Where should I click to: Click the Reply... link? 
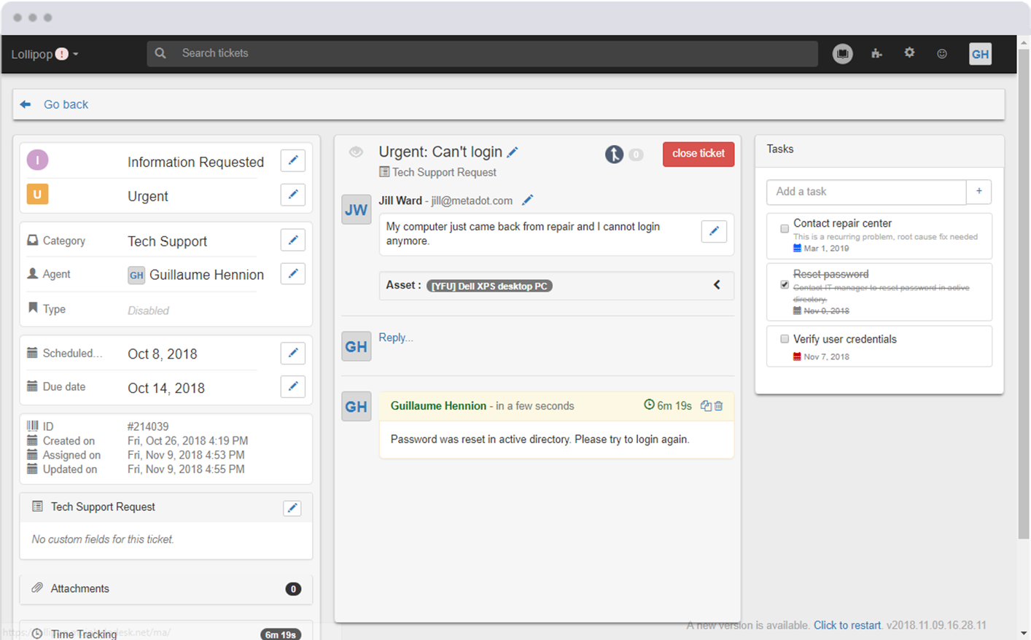pyautogui.click(x=395, y=337)
